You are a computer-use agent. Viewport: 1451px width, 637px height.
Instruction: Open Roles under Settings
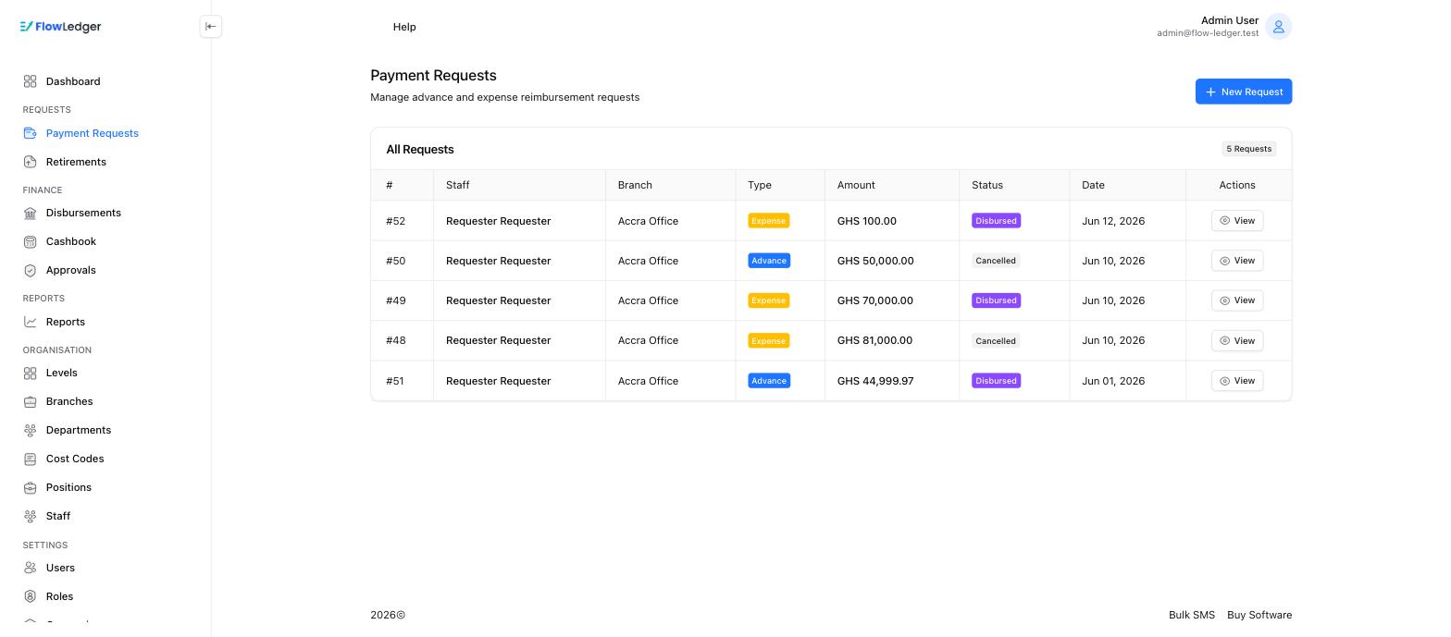[x=59, y=596]
